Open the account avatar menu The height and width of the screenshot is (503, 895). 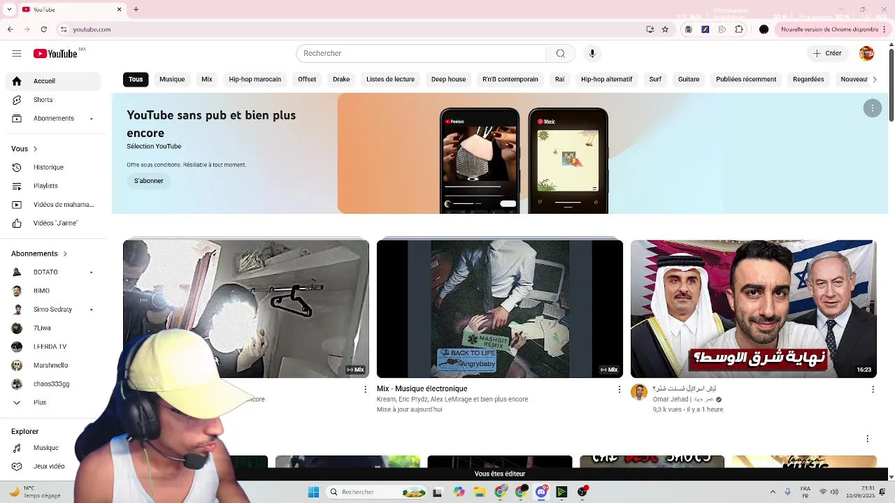[866, 54]
